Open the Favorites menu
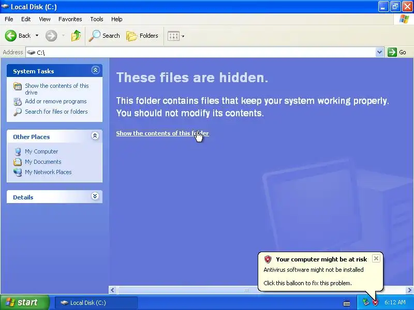The width and height of the screenshot is (414, 310). coord(70,19)
